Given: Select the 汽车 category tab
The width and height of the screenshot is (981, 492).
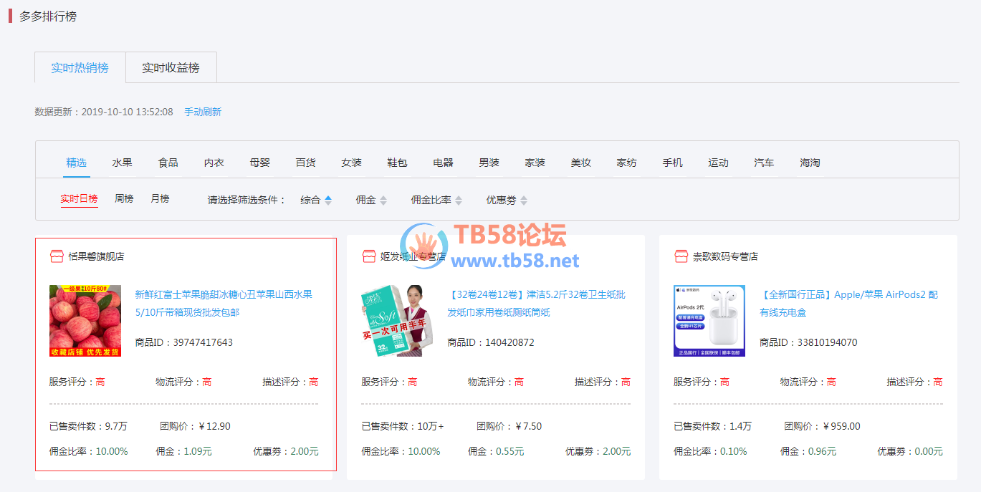Looking at the screenshot, I should 765,163.
